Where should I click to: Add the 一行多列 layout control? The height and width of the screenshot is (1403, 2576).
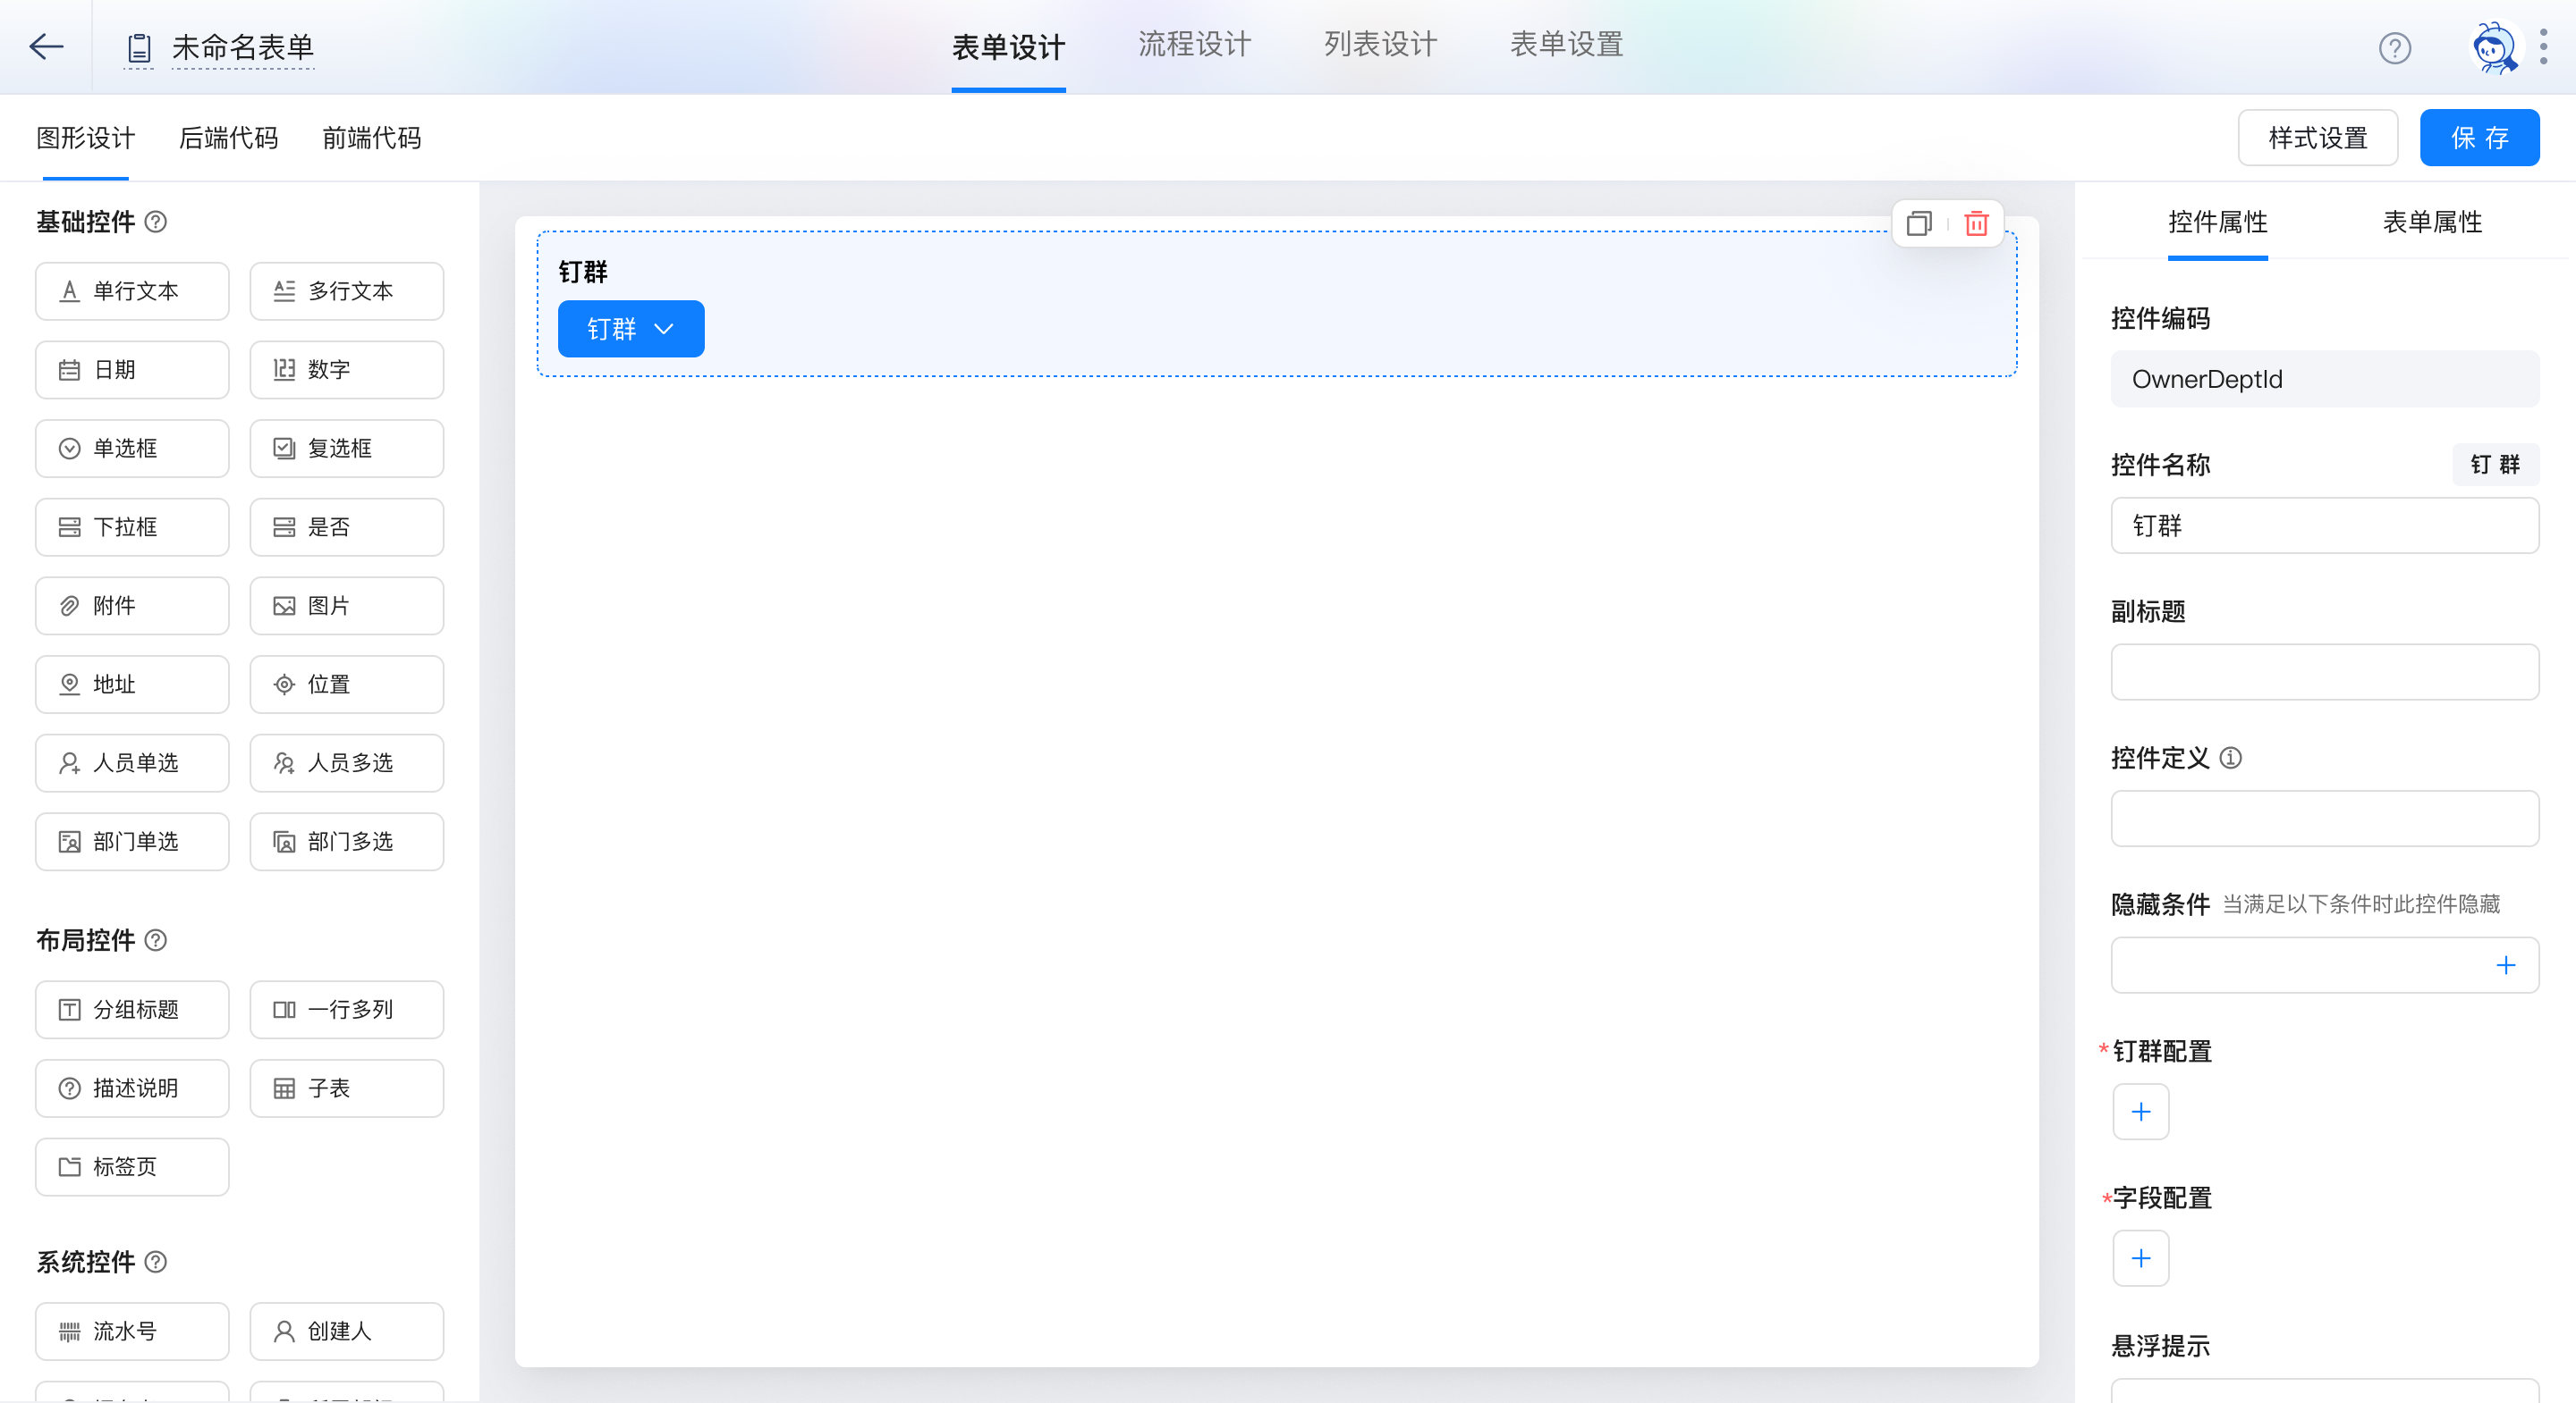[346, 1009]
